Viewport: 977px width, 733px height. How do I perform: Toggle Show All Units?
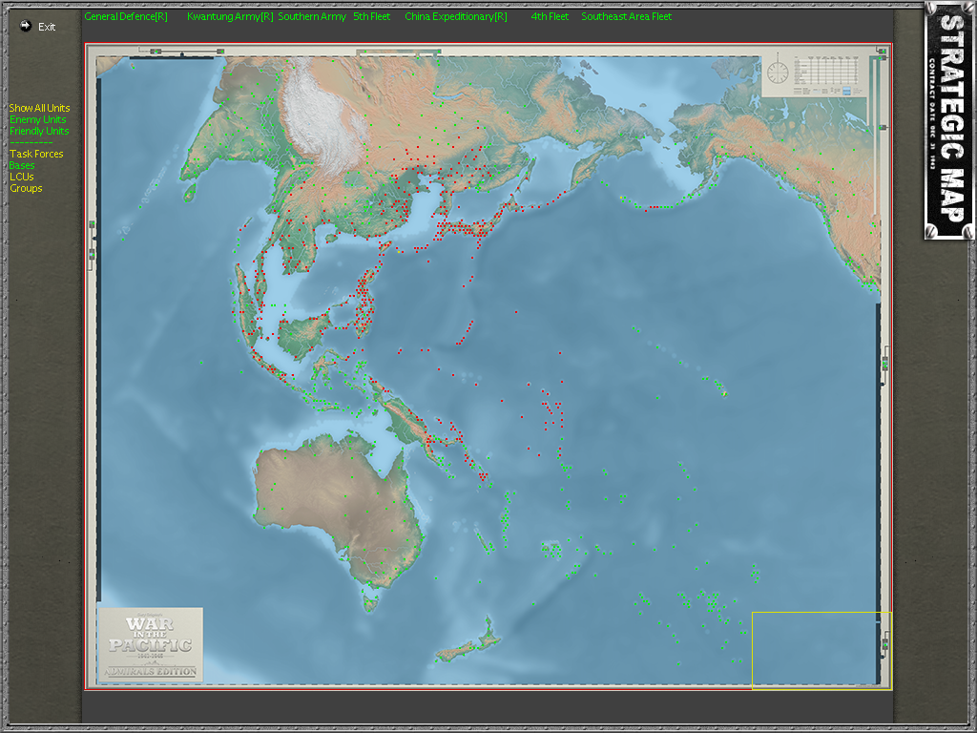tap(39, 108)
